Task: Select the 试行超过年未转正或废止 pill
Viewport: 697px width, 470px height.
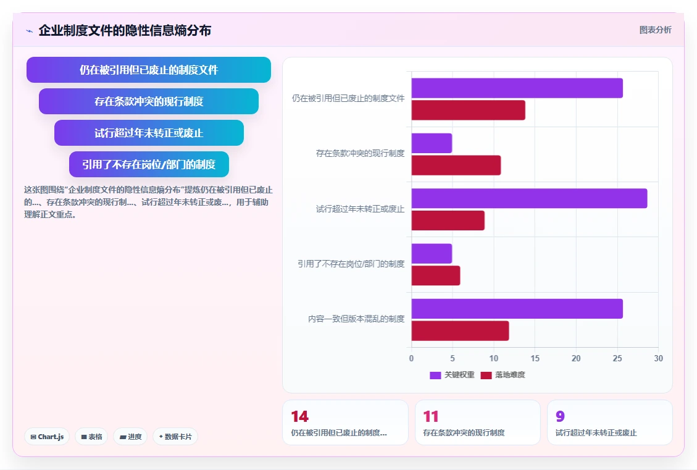Action: pos(149,133)
